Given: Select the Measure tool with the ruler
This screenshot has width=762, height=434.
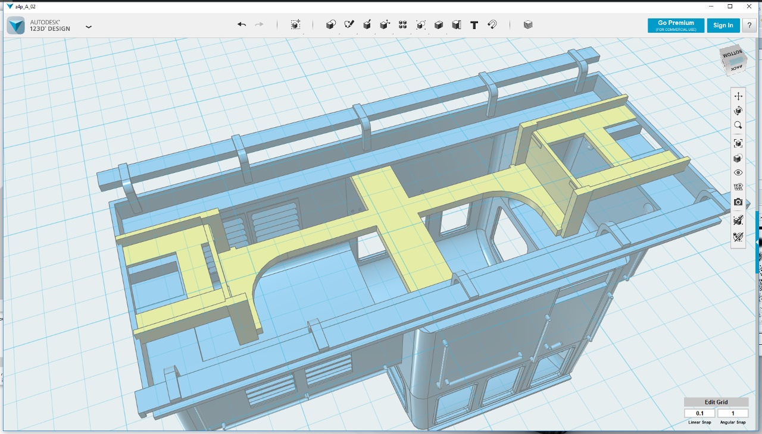Looking at the screenshot, I should tap(457, 24).
